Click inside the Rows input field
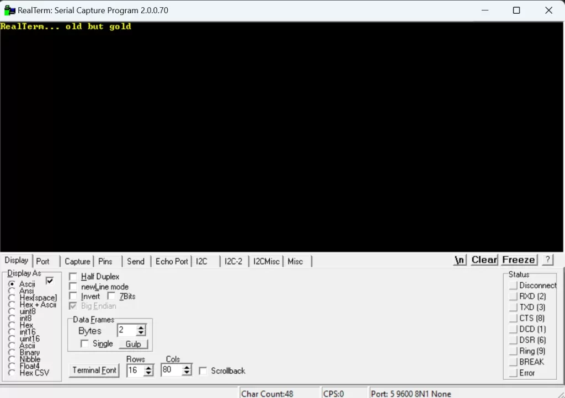The image size is (565, 398). point(136,370)
